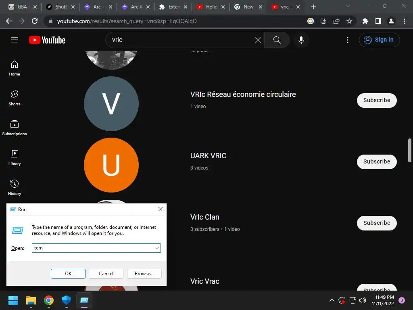Click Cancel in the Run dialog

pos(106,274)
